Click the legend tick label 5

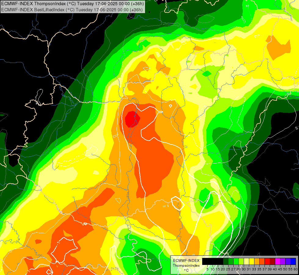pos(207,269)
